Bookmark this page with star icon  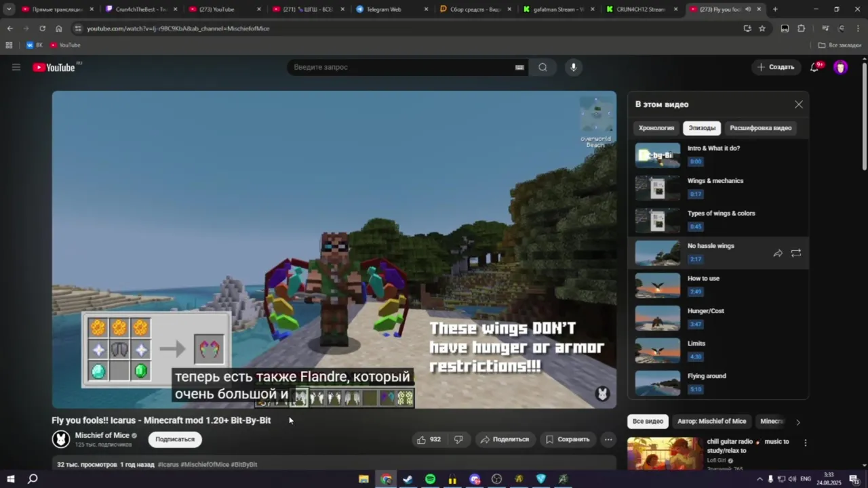(x=762, y=28)
